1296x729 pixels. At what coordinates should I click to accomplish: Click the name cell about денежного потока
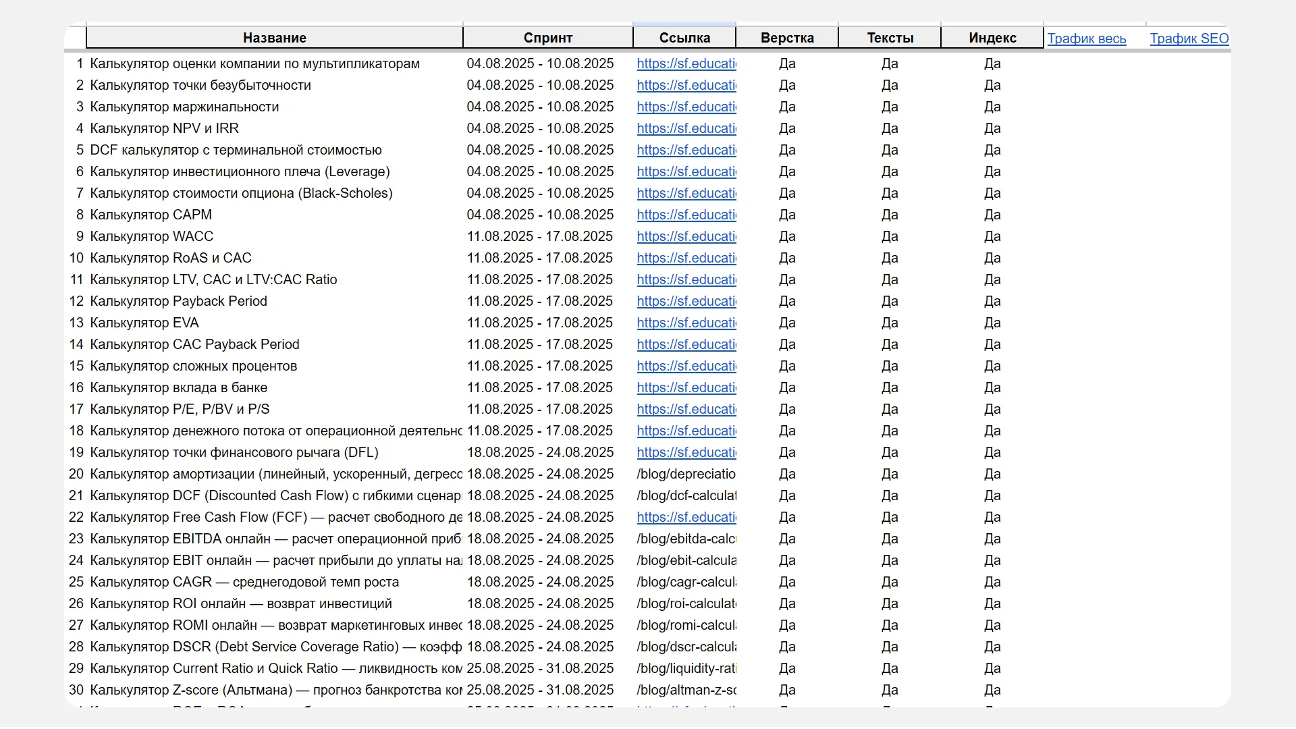click(x=276, y=431)
